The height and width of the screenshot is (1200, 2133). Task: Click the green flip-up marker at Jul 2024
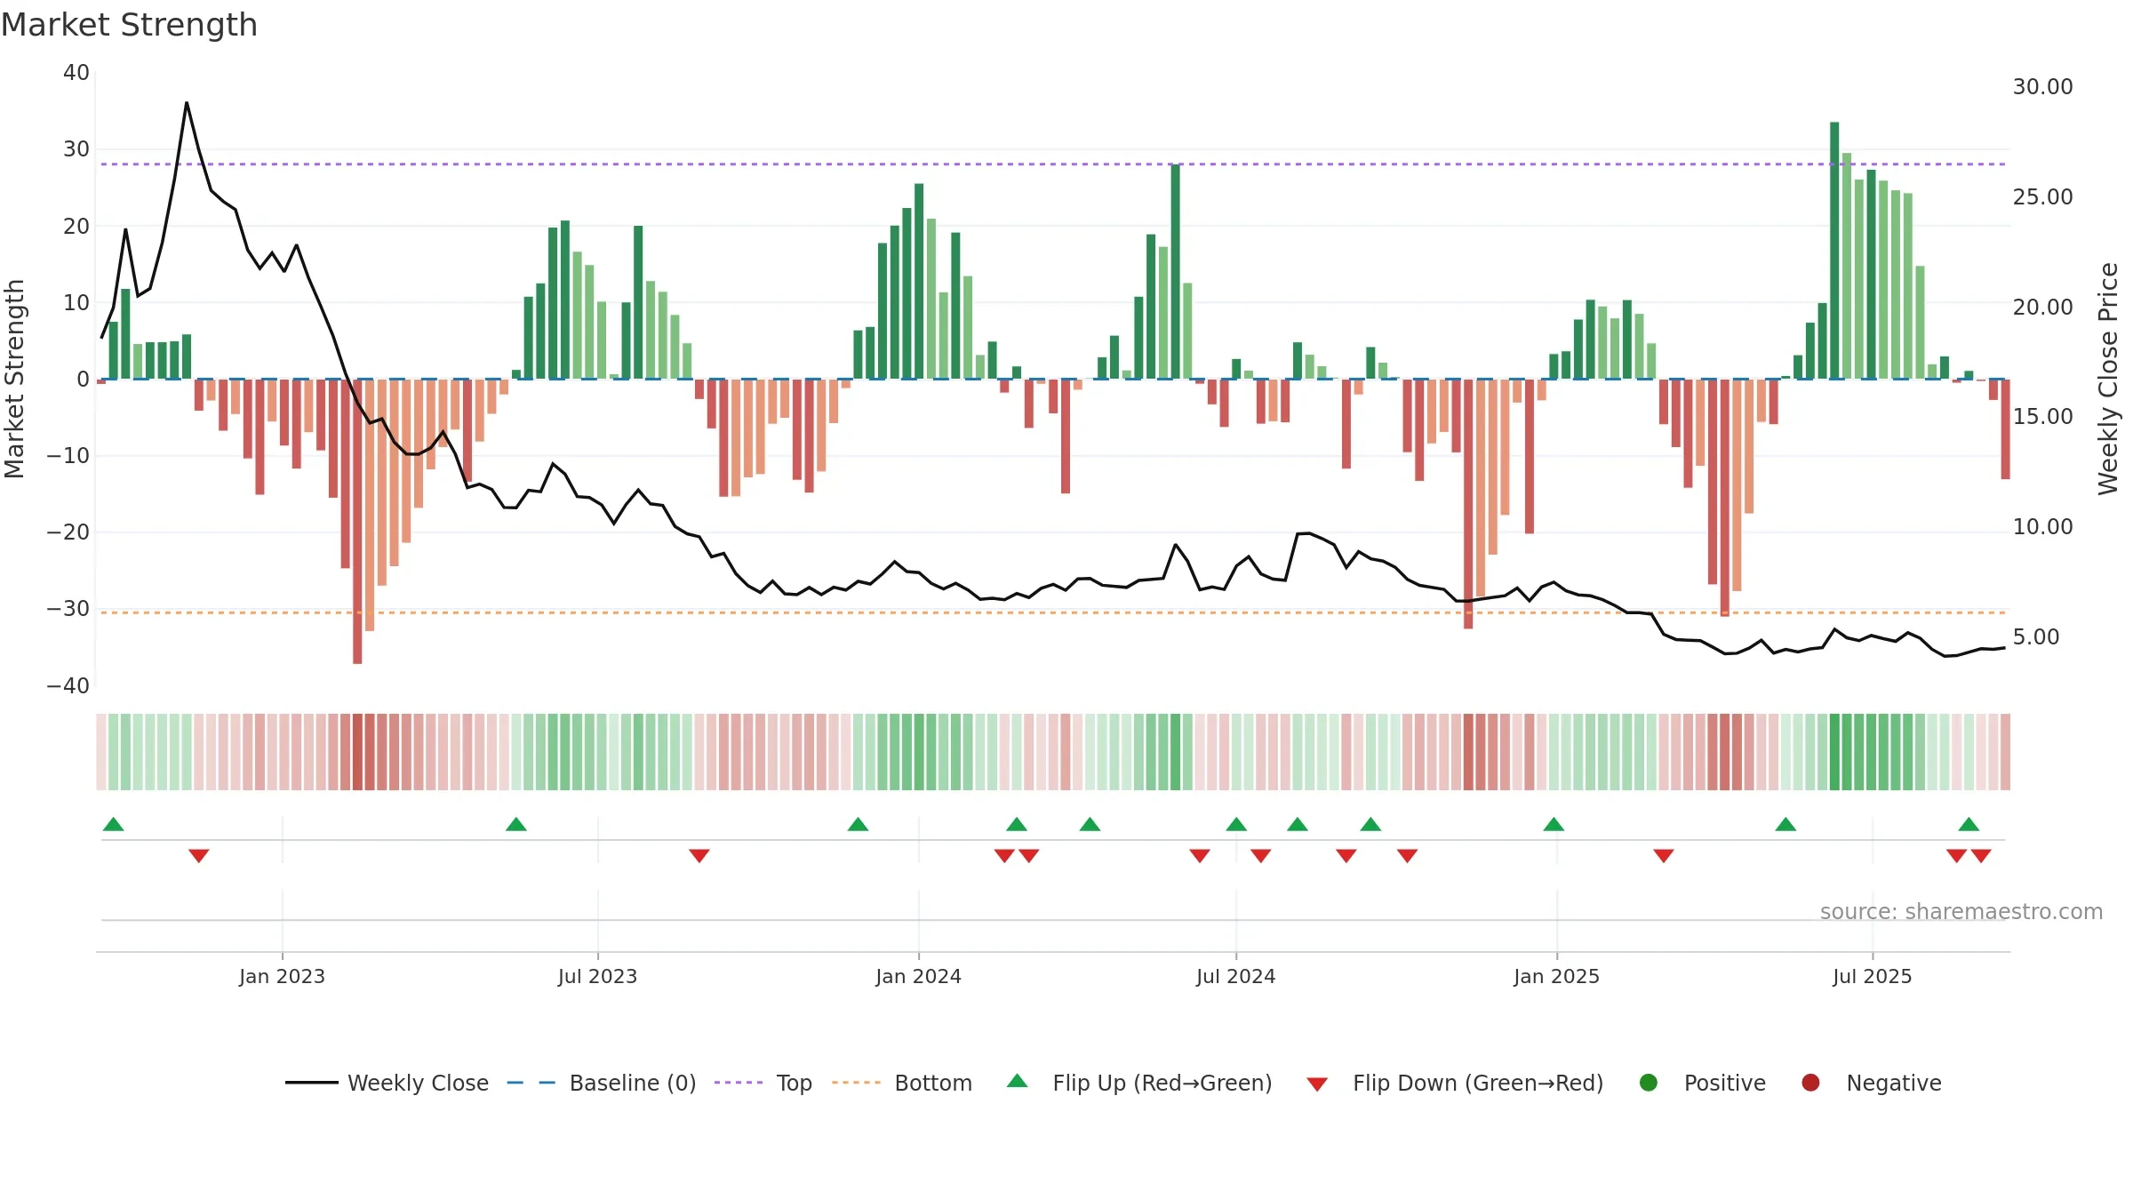(x=1236, y=824)
